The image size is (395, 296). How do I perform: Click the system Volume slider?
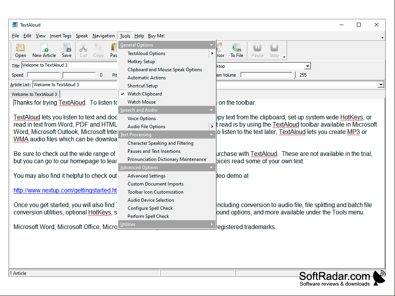click(x=268, y=75)
